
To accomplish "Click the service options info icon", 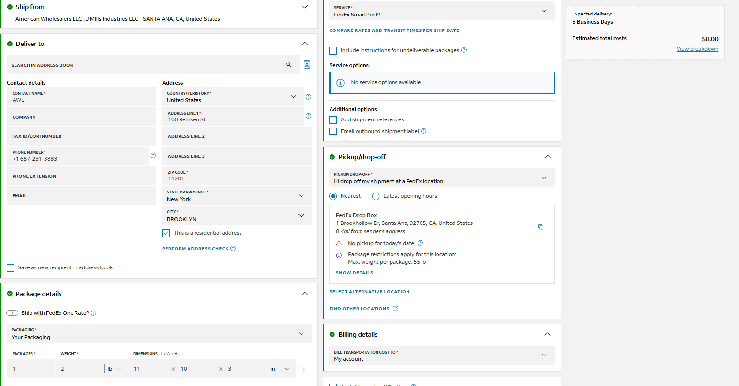I will point(340,83).
